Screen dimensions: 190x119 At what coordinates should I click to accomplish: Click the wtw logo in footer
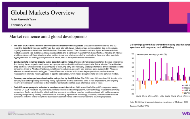(x=184, y=114)
